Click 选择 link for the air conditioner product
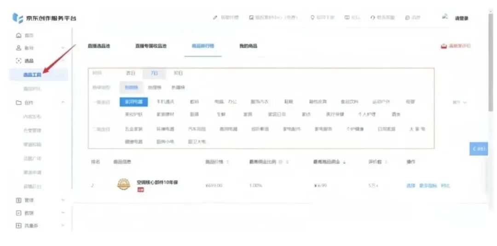The height and width of the screenshot is (246, 497). click(410, 185)
